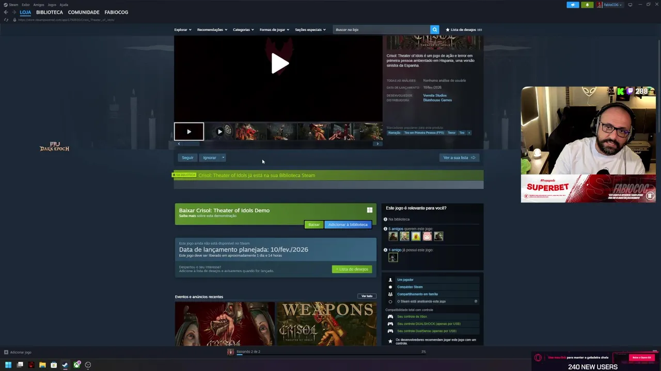Click the Saiba mais demo link
Screen dimensions: 661x371
point(187,216)
